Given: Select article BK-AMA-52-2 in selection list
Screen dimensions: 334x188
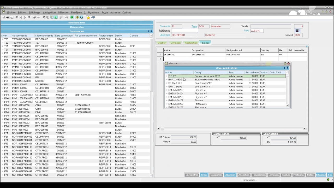Looking at the screenshot, I should 225,80.
